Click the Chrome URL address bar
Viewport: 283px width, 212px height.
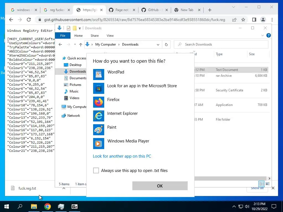click(135, 20)
